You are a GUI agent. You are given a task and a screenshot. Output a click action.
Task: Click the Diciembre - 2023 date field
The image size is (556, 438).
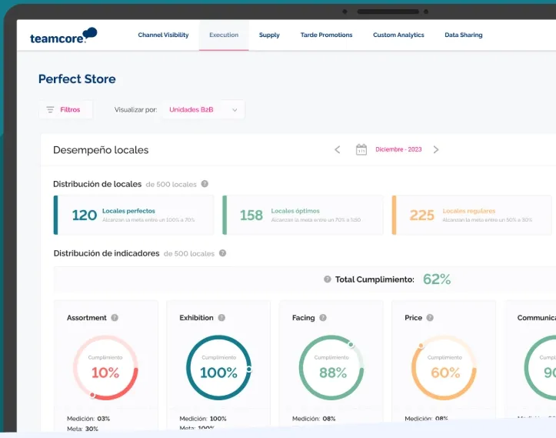pos(398,149)
